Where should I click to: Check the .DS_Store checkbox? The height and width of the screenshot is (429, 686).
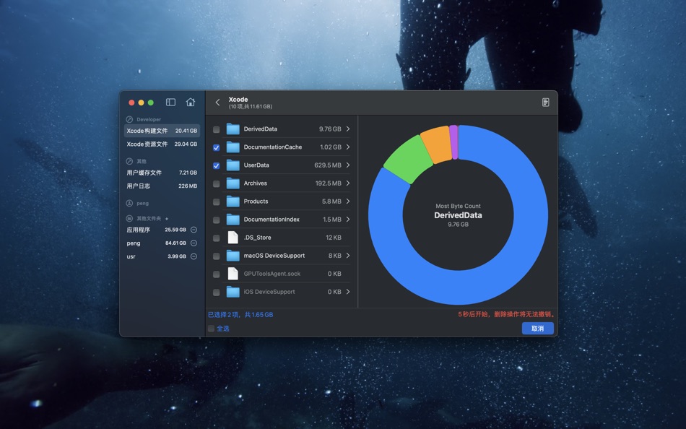click(216, 238)
